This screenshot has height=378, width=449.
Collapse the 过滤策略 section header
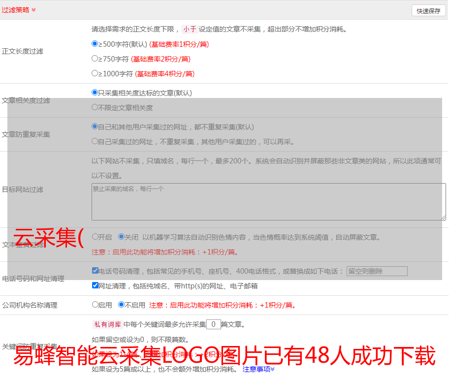tap(19, 10)
